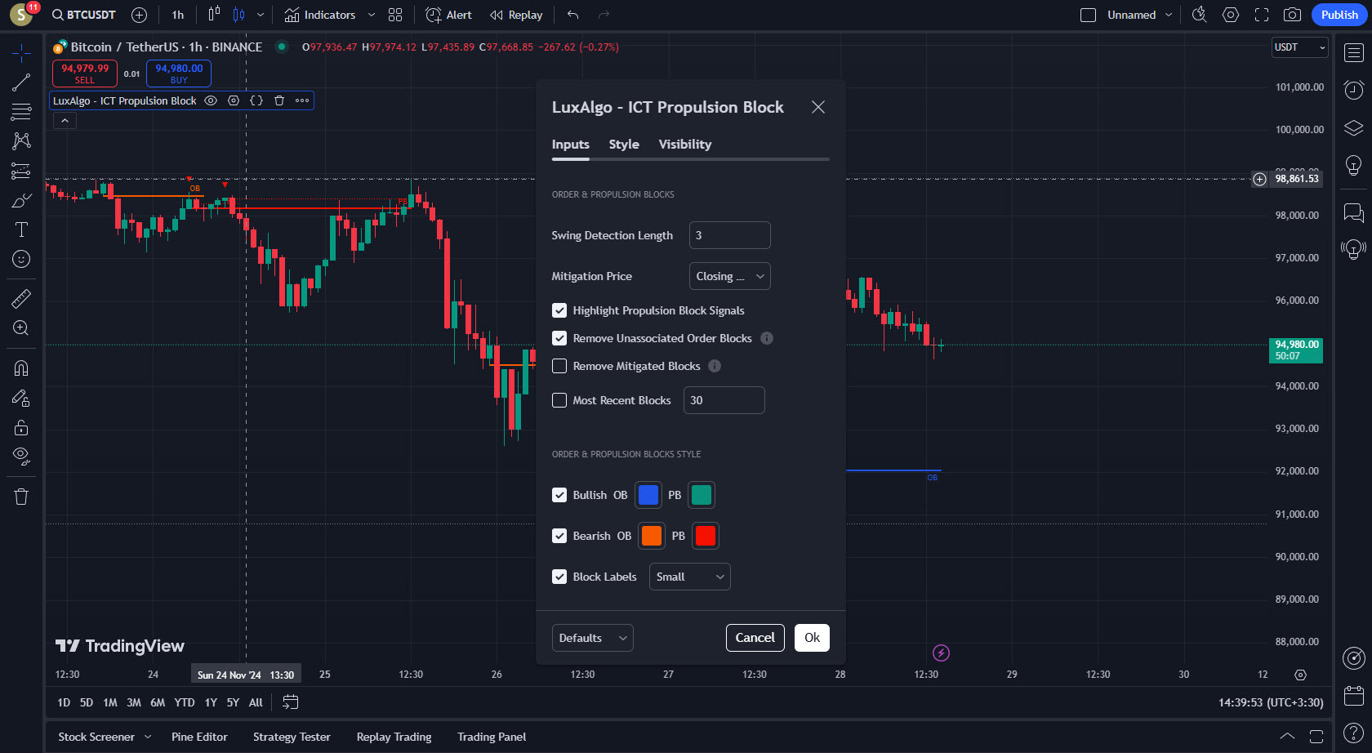Collapse the indicator legend arrow

tap(65, 120)
